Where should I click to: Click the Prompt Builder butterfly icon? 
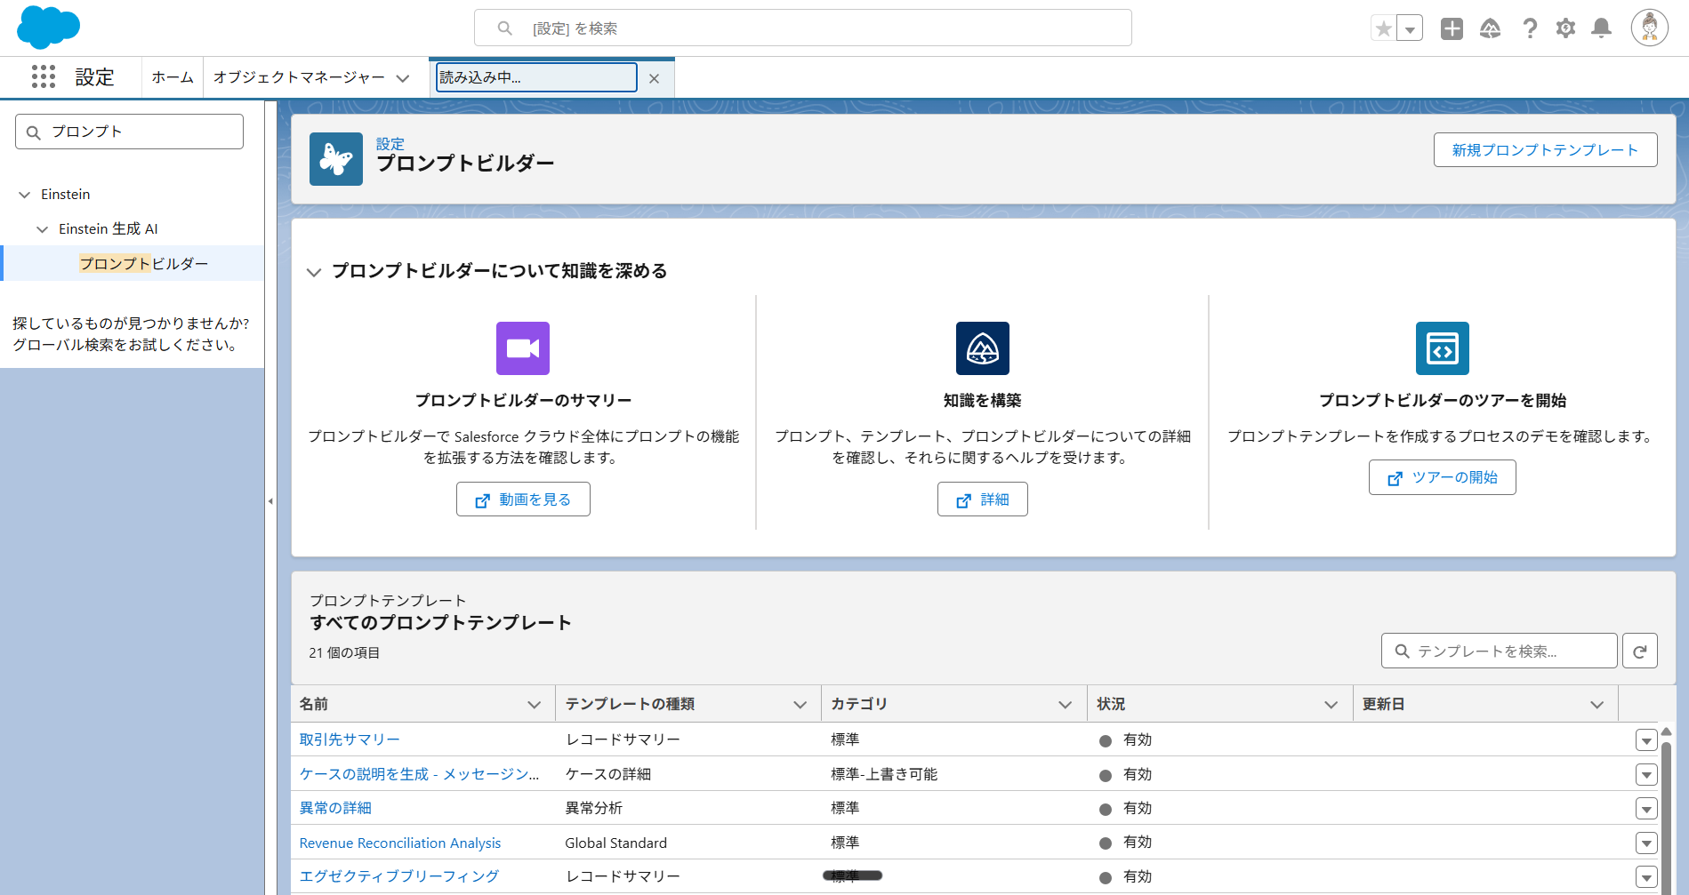pos(335,159)
